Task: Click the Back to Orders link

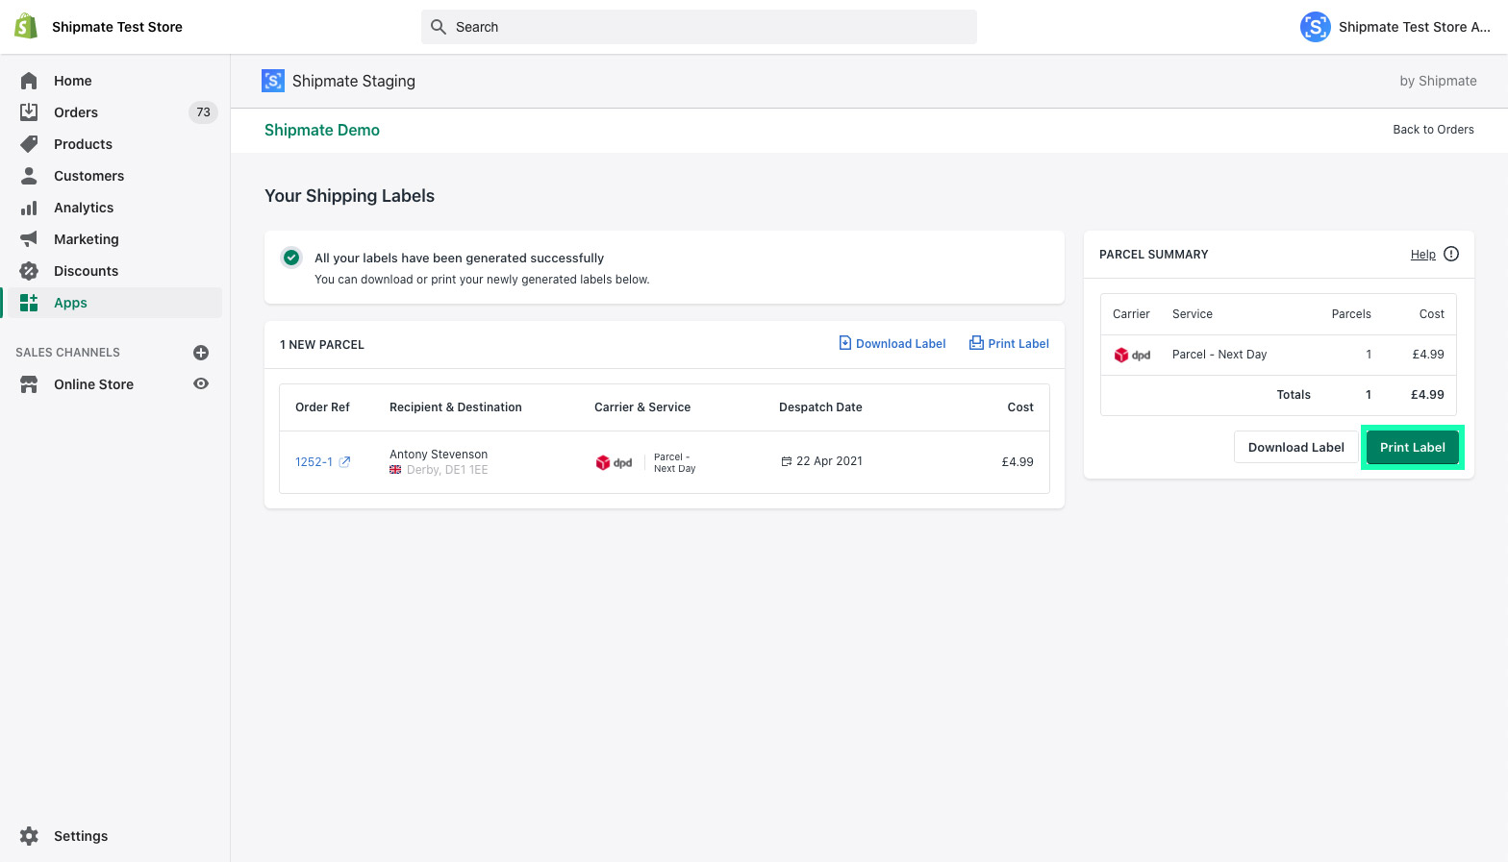Action: [1433, 130]
